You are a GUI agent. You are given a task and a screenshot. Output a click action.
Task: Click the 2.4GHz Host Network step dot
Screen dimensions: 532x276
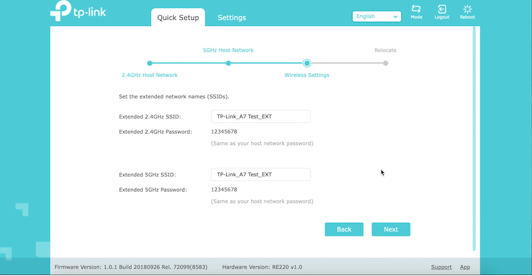click(x=150, y=63)
